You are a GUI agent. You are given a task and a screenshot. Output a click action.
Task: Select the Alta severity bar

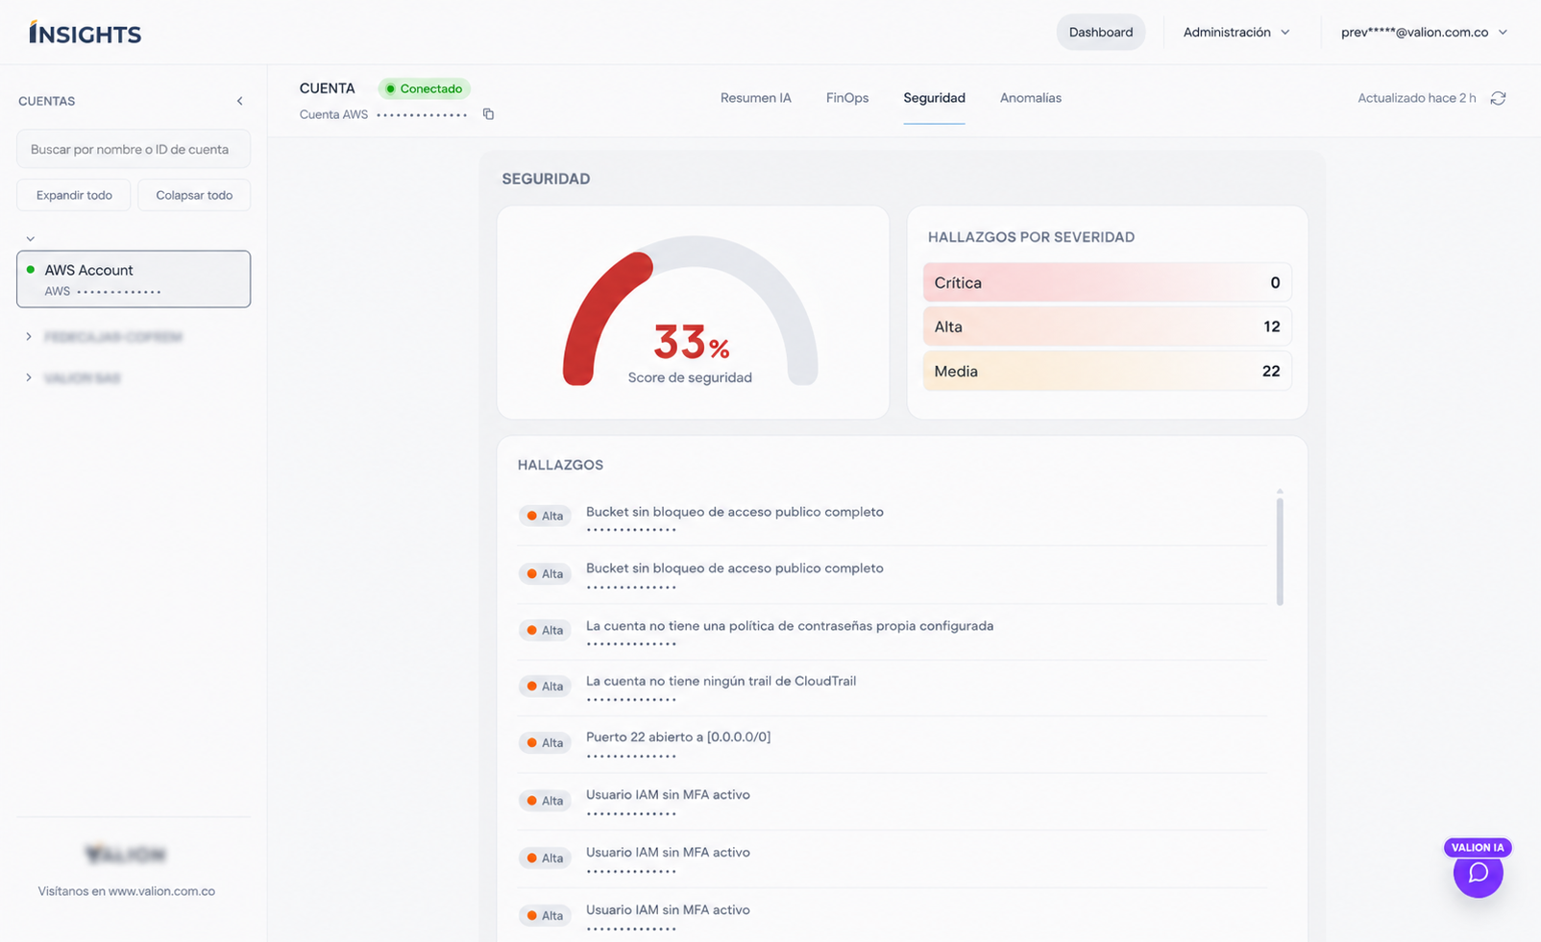[1107, 326]
